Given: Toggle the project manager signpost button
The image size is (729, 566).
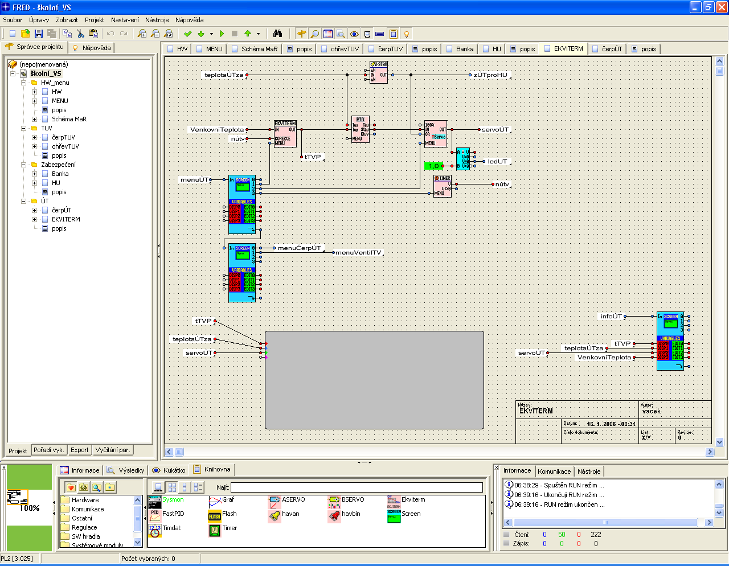Looking at the screenshot, I should click(x=301, y=34).
